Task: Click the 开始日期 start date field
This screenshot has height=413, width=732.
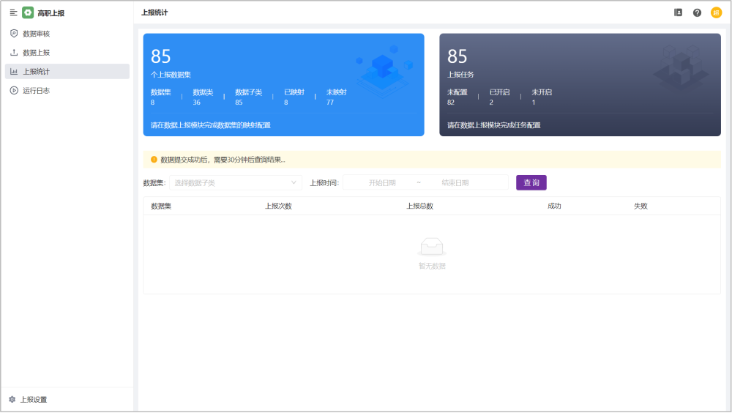Action: pos(382,182)
